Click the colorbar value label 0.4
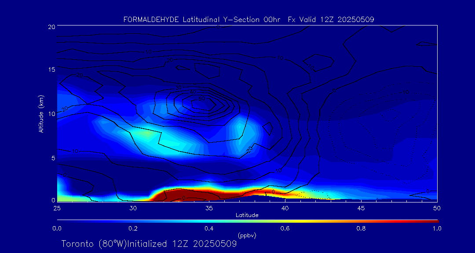The width and height of the screenshot is (475, 253). tap(209, 228)
